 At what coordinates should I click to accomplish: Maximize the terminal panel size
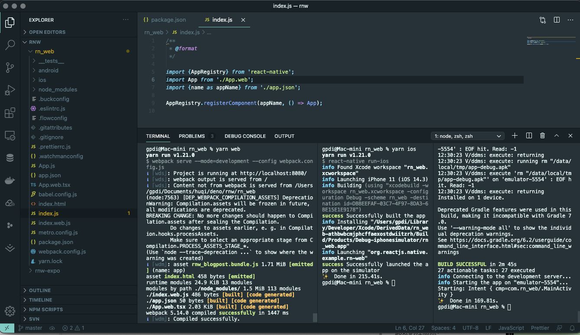[557, 136]
